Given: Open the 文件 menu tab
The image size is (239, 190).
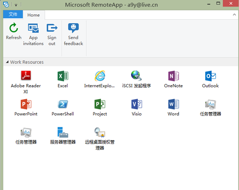Looking at the screenshot, I should tap(13, 14).
